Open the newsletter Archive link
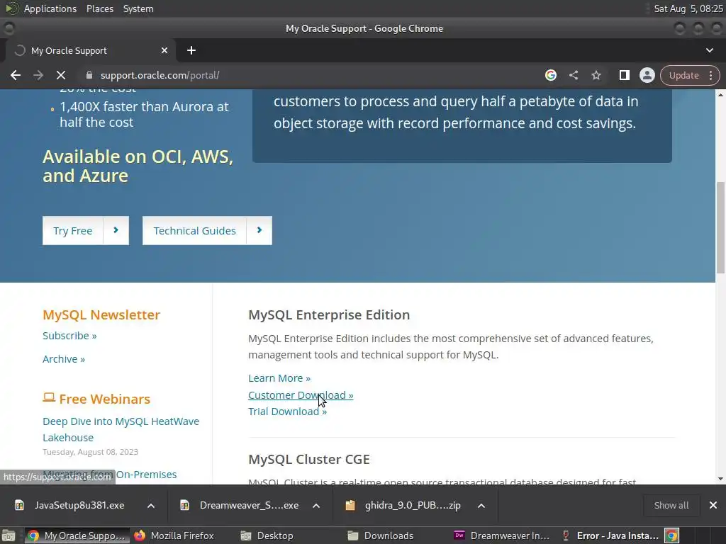The image size is (726, 544). click(x=64, y=359)
